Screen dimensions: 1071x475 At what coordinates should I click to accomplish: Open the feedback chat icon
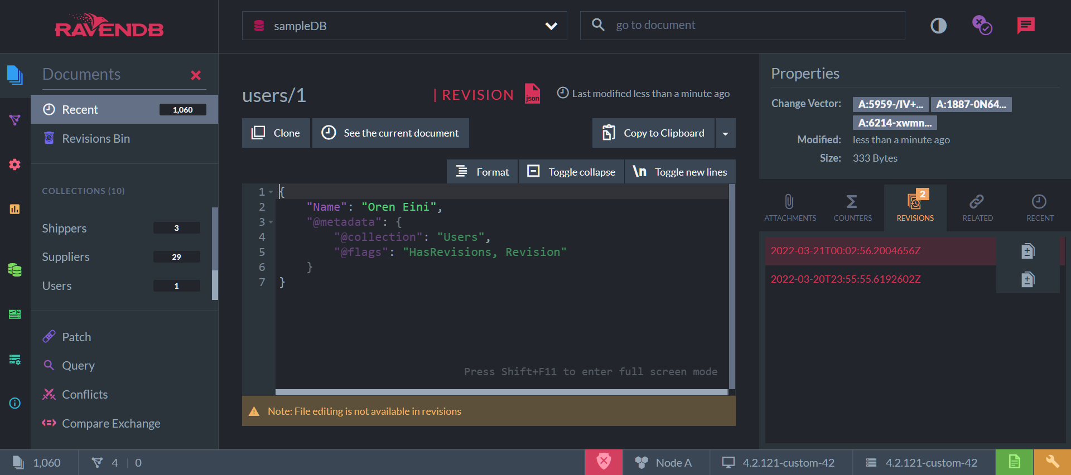tap(1026, 26)
